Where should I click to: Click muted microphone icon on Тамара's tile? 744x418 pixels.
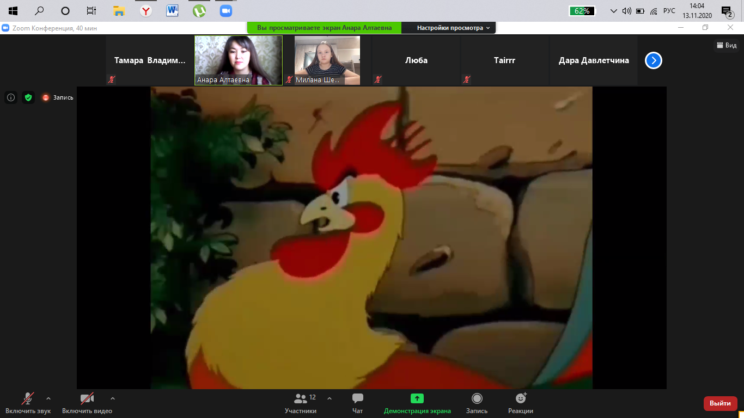[x=111, y=79]
